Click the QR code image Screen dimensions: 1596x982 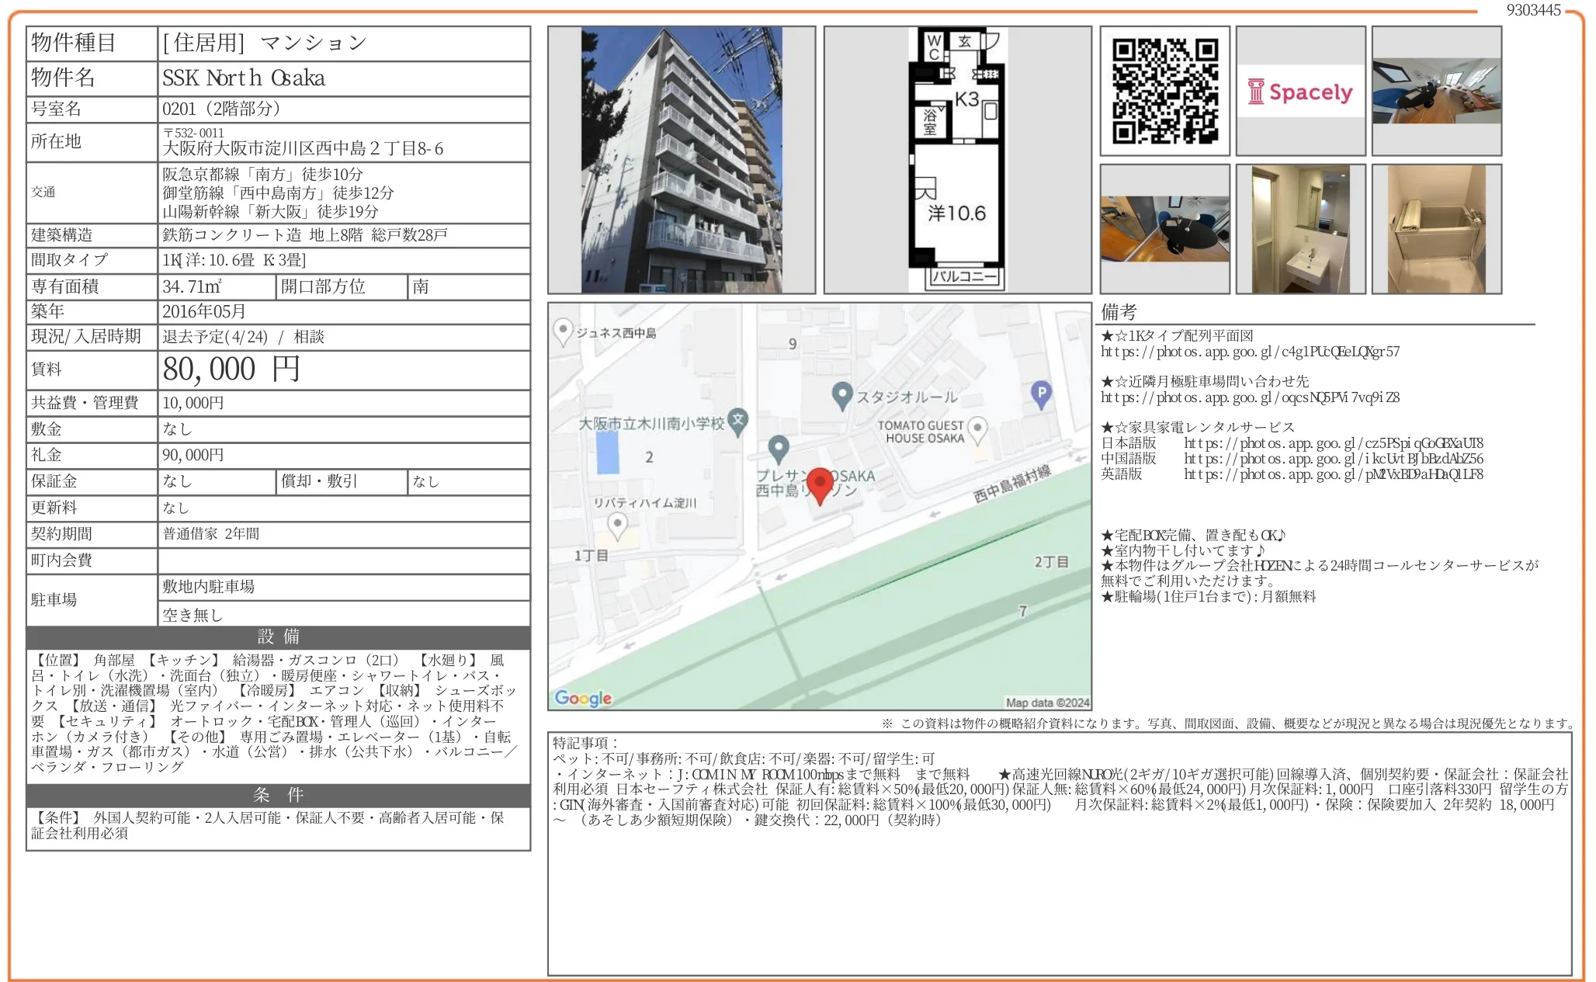tap(1164, 92)
